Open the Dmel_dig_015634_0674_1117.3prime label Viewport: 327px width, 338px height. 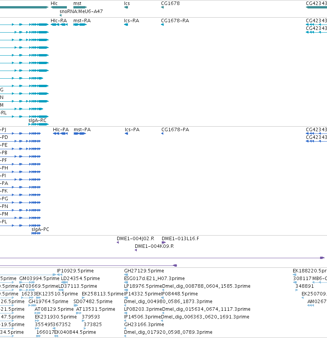tap(206, 309)
